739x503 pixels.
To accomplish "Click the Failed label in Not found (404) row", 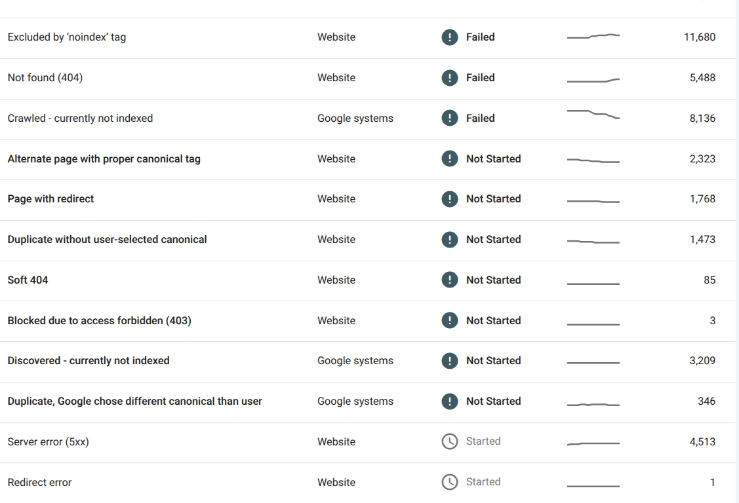I will [480, 78].
